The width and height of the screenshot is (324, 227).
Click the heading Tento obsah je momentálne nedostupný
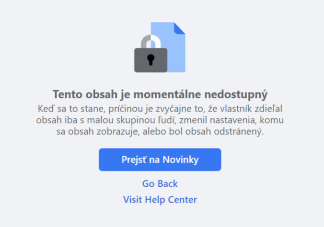(x=160, y=93)
